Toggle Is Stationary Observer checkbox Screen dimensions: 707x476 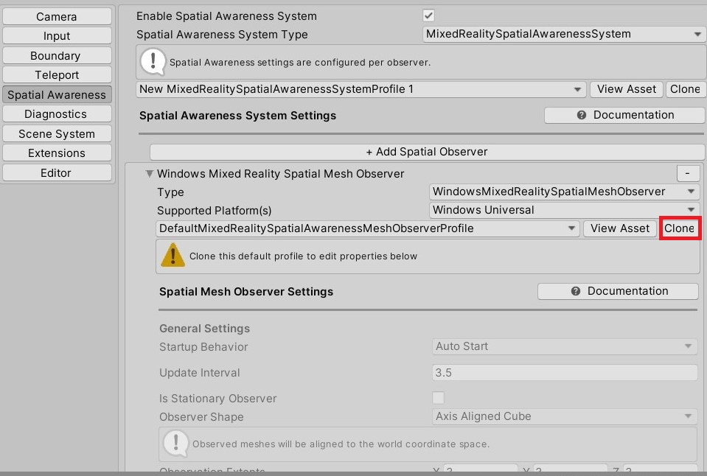438,398
